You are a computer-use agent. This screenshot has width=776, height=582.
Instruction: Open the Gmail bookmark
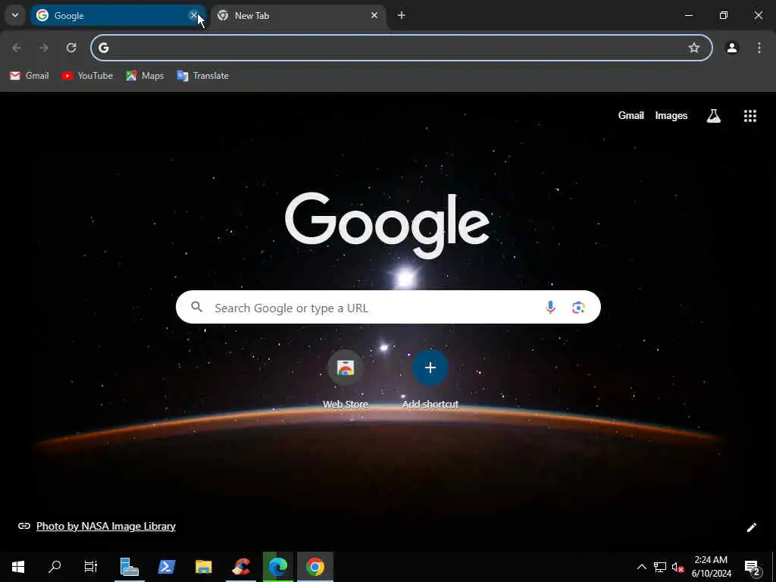tap(30, 76)
